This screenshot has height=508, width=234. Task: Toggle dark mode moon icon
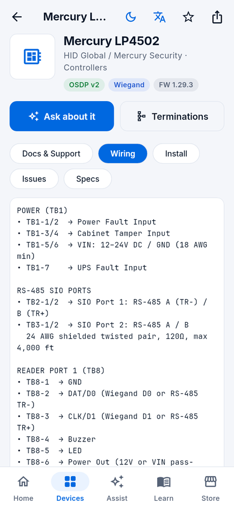pyautogui.click(x=130, y=17)
